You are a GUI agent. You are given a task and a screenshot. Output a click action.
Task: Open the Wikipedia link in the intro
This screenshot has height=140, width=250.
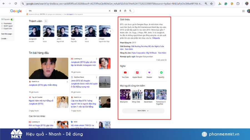click(156, 38)
